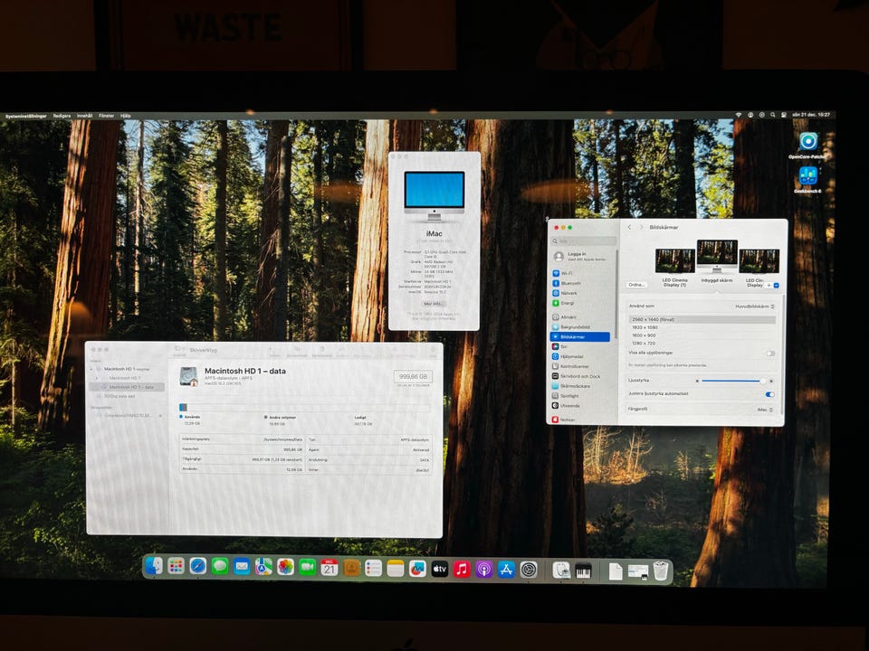Click the Ljusstyrka brightness slider
This screenshot has height=651, width=869.
click(731, 381)
